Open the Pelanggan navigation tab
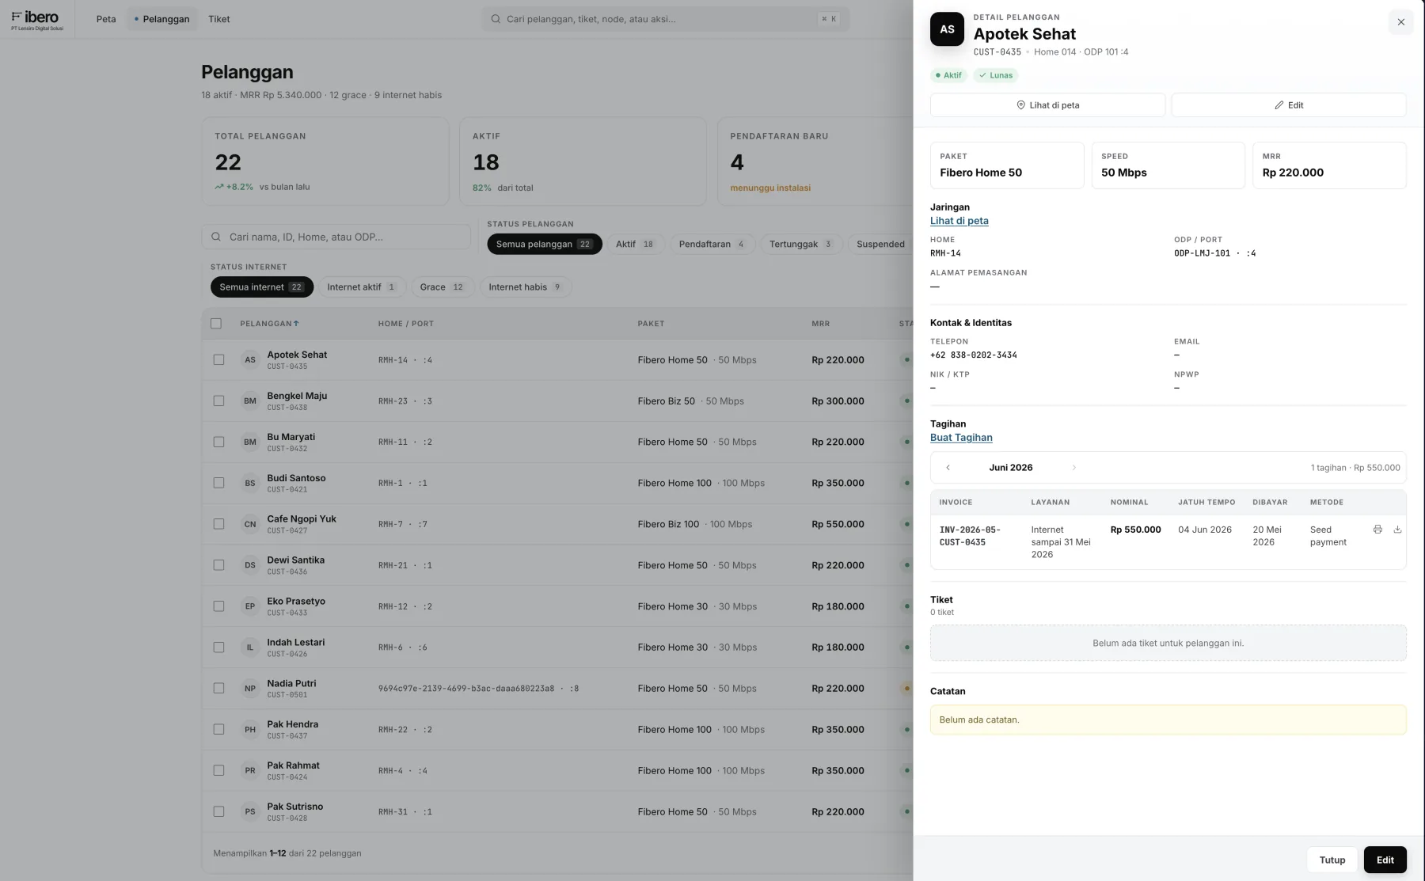1425x881 pixels. 162,19
